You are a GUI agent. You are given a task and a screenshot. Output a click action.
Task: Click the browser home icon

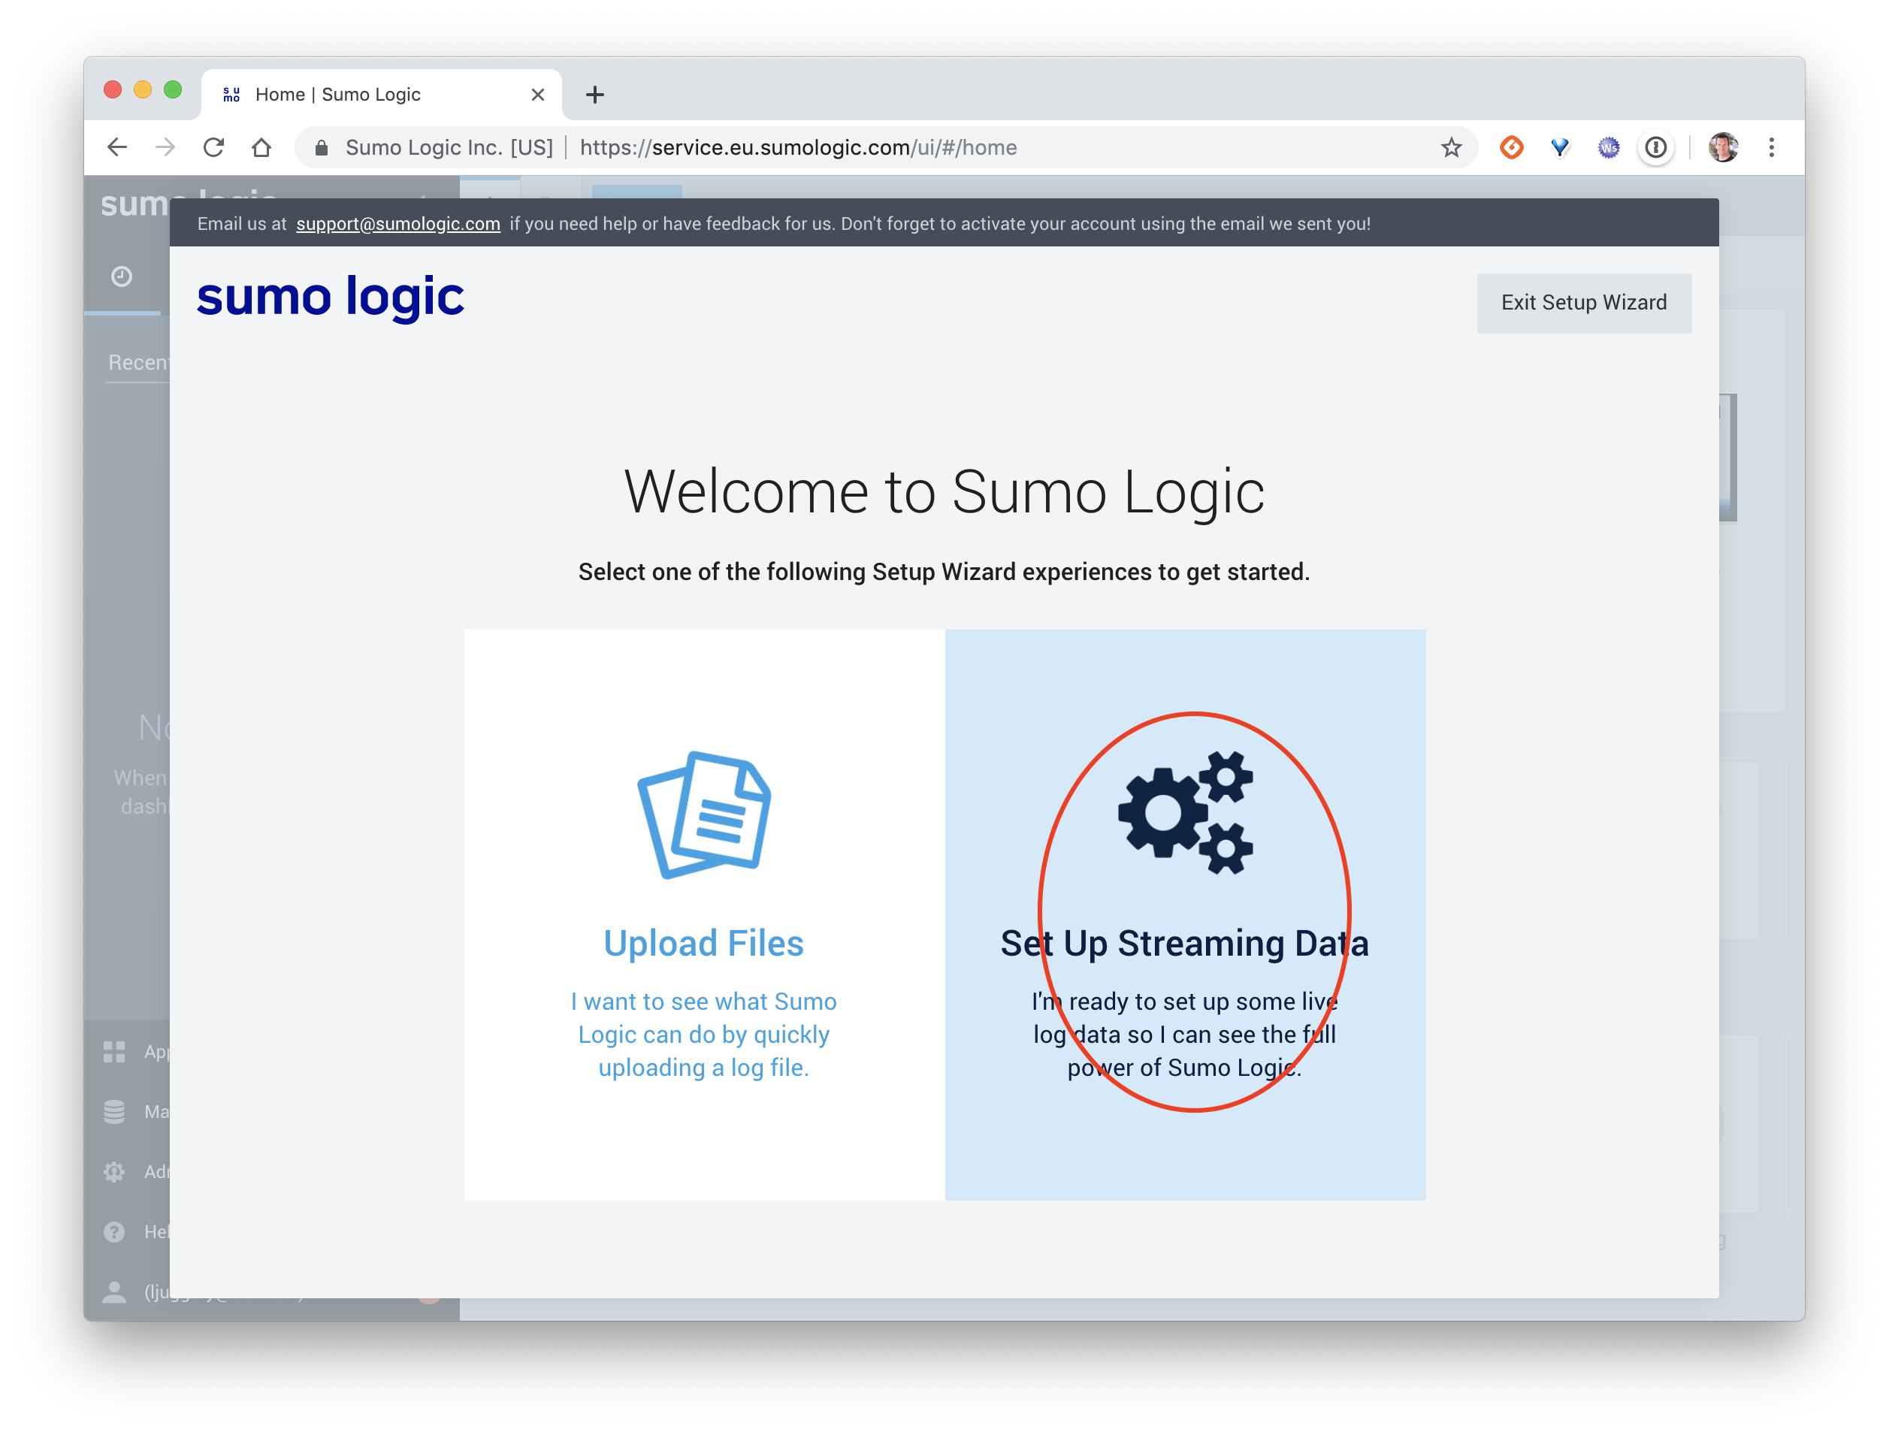point(261,148)
